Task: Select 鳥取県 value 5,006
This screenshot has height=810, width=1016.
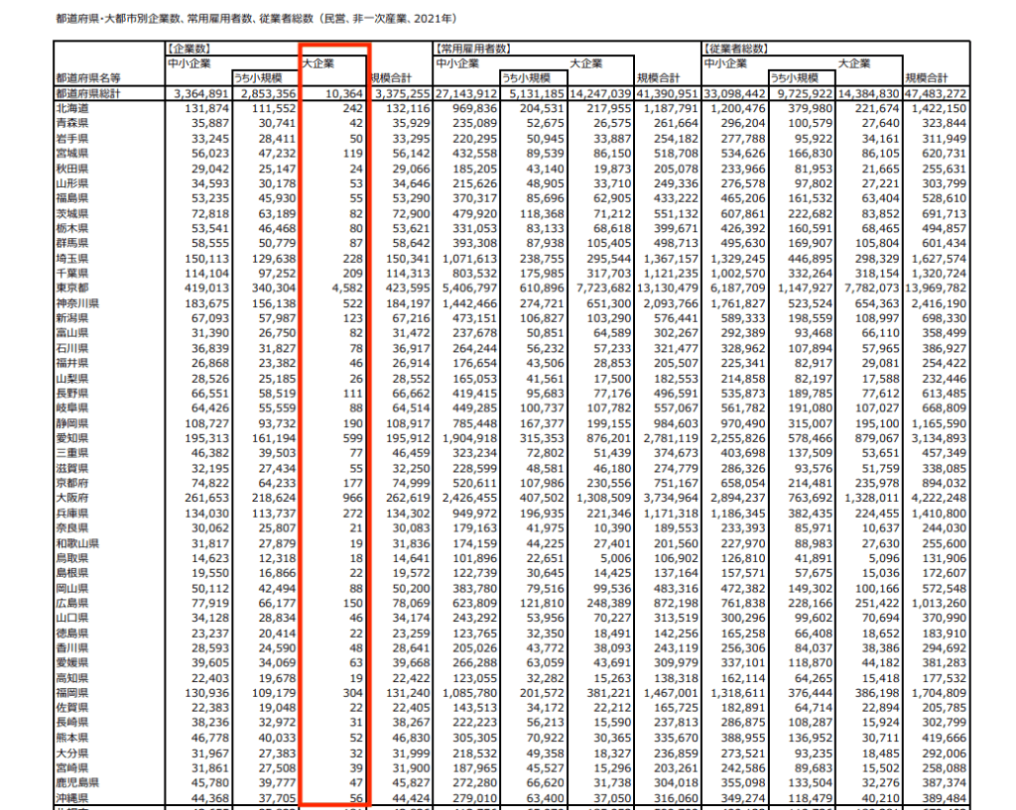Action: pyautogui.click(x=615, y=559)
